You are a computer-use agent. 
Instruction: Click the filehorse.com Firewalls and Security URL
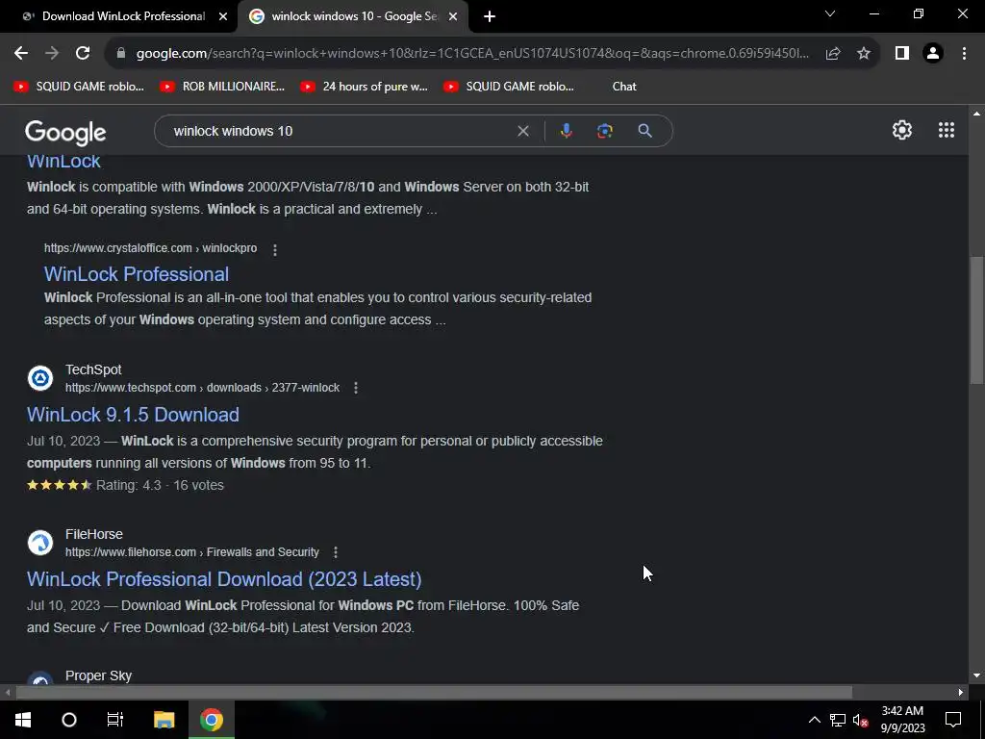click(x=192, y=552)
